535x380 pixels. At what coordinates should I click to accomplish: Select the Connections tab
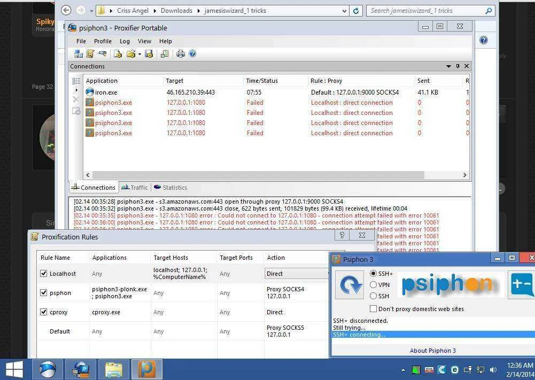(x=94, y=187)
